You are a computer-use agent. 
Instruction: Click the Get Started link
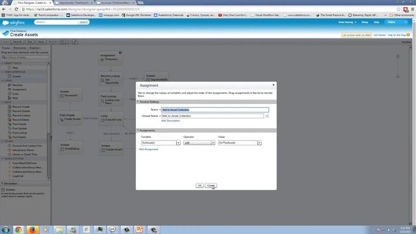pyautogui.click(x=380, y=35)
